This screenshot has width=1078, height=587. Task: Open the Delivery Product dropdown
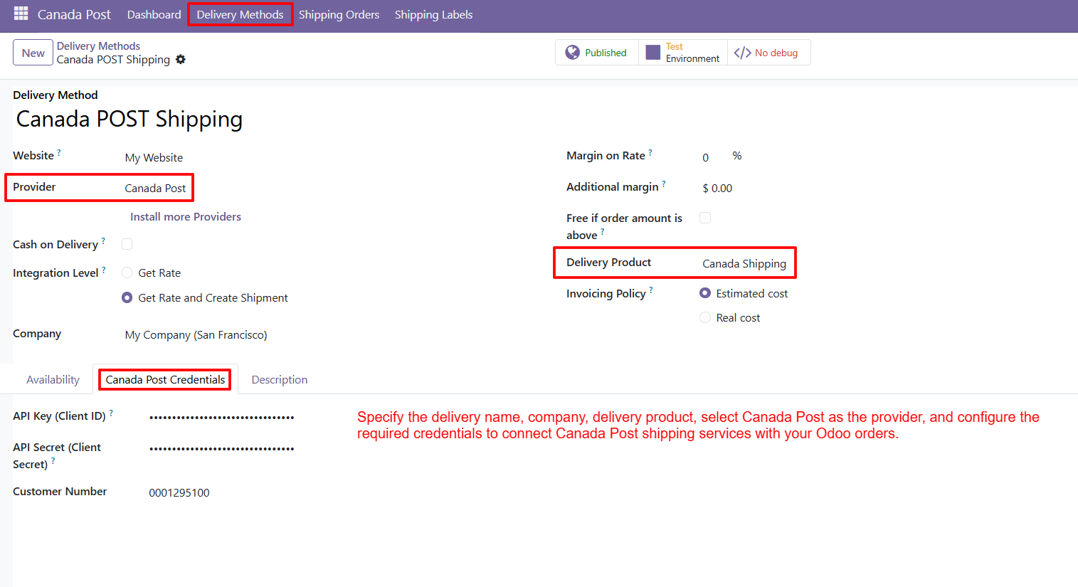click(x=745, y=263)
